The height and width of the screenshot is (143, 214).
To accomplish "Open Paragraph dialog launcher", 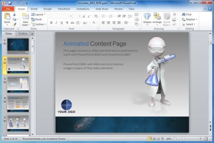I will click(139, 29).
